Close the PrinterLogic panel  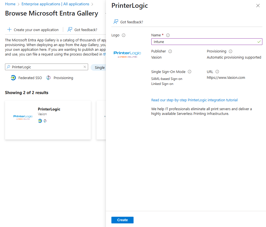(x=258, y=6)
